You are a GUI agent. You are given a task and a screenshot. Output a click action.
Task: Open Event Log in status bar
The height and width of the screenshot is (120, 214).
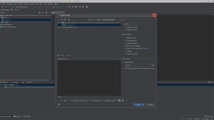click(x=209, y=116)
